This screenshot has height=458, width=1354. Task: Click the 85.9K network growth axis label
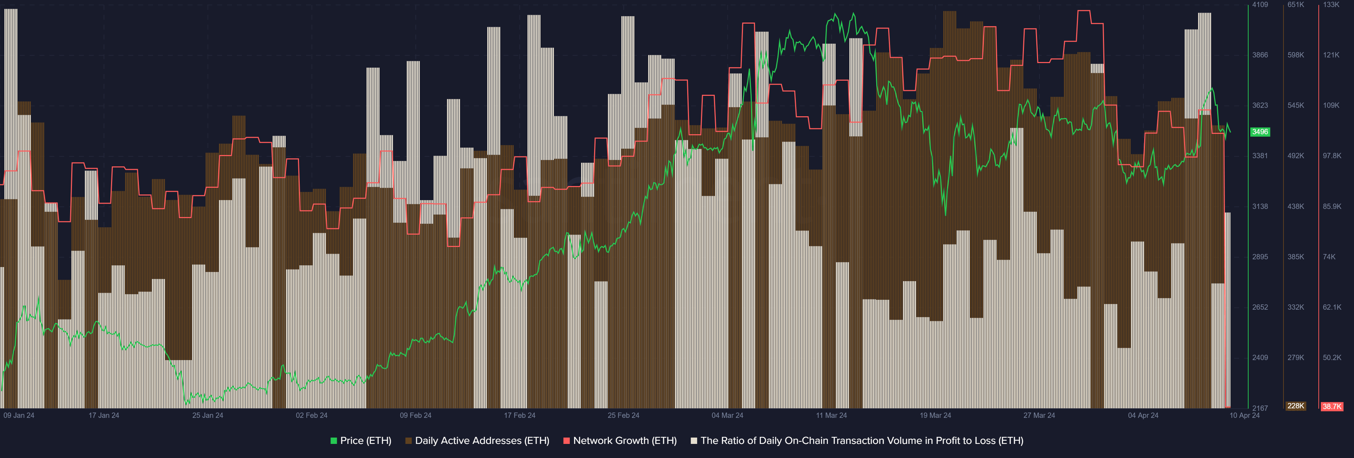point(1332,206)
